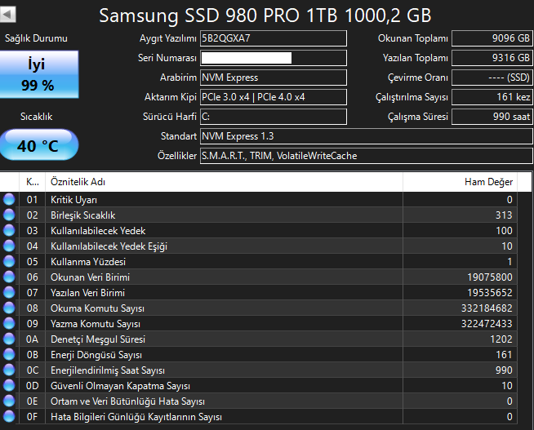Click status orb for Güvenli Olmayan Kapatma row

click(x=9, y=385)
